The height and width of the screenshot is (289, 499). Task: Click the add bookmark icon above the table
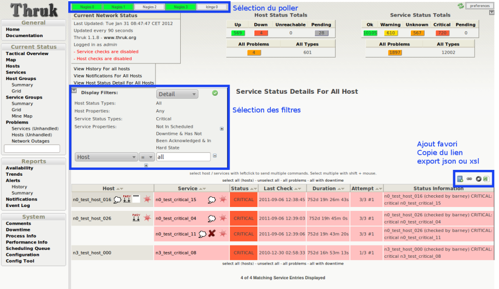coord(460,179)
